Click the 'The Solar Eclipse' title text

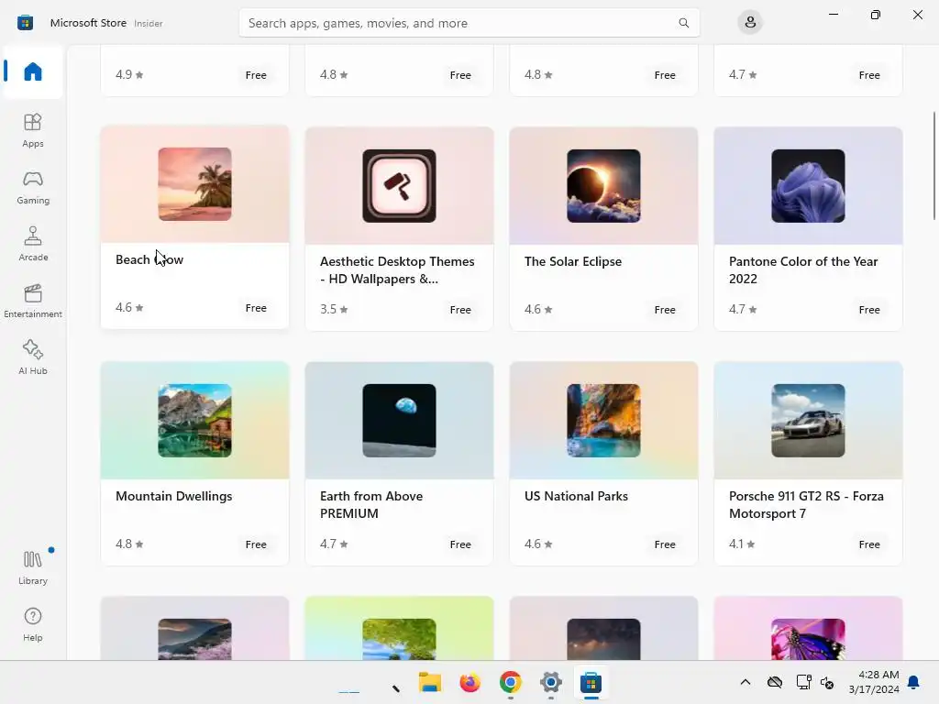(573, 261)
